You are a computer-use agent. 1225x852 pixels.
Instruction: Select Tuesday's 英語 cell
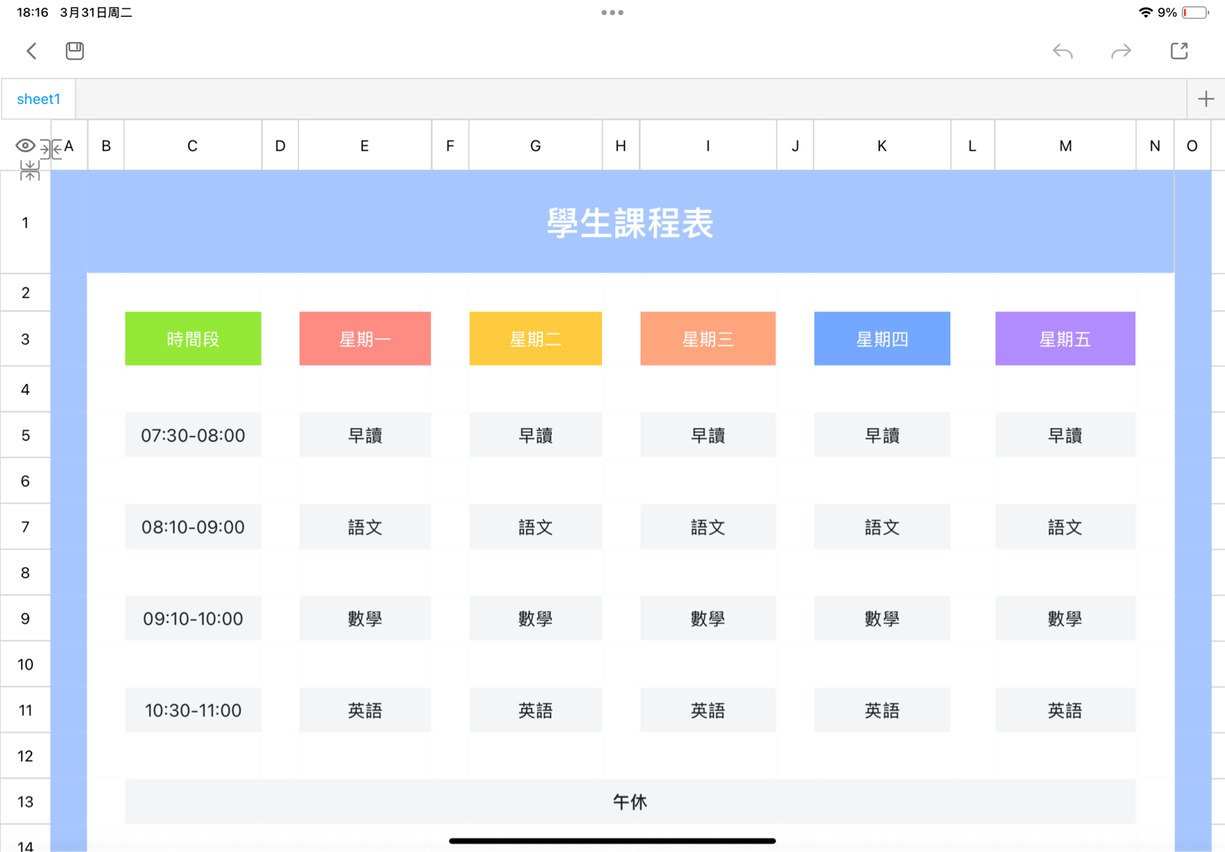point(536,710)
